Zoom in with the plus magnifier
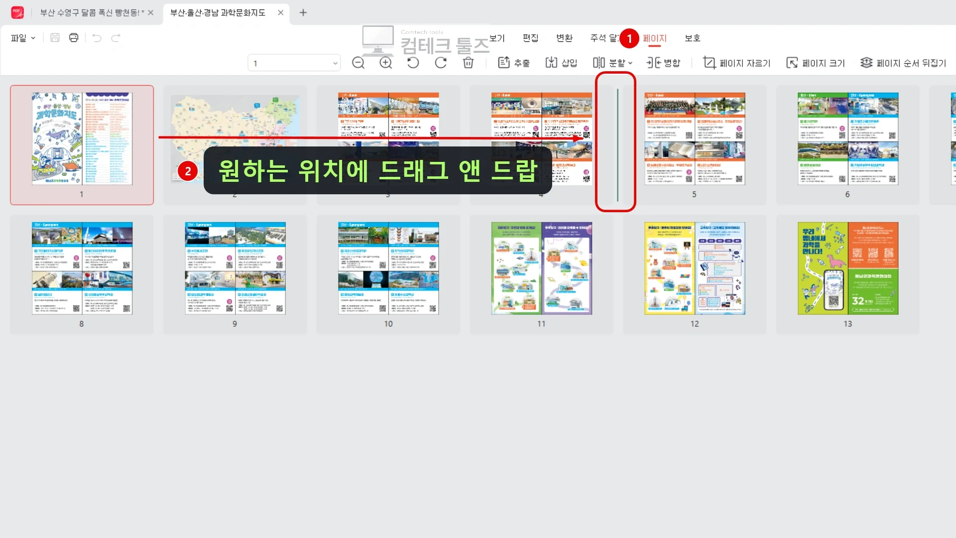Screen dimensions: 956x538 coord(386,63)
